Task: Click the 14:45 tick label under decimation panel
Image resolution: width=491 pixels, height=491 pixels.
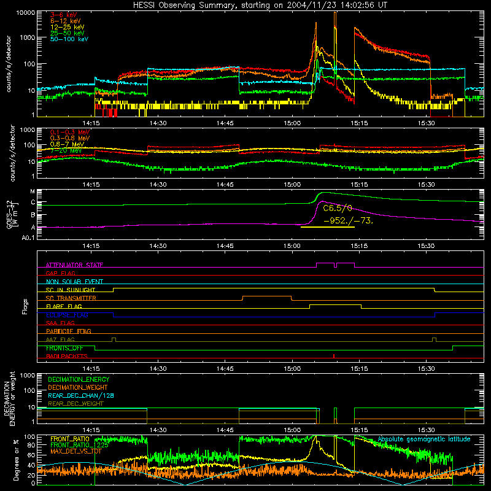Action: [225, 430]
